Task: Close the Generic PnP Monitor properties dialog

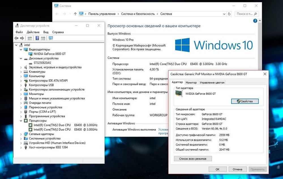Action: tap(265, 74)
